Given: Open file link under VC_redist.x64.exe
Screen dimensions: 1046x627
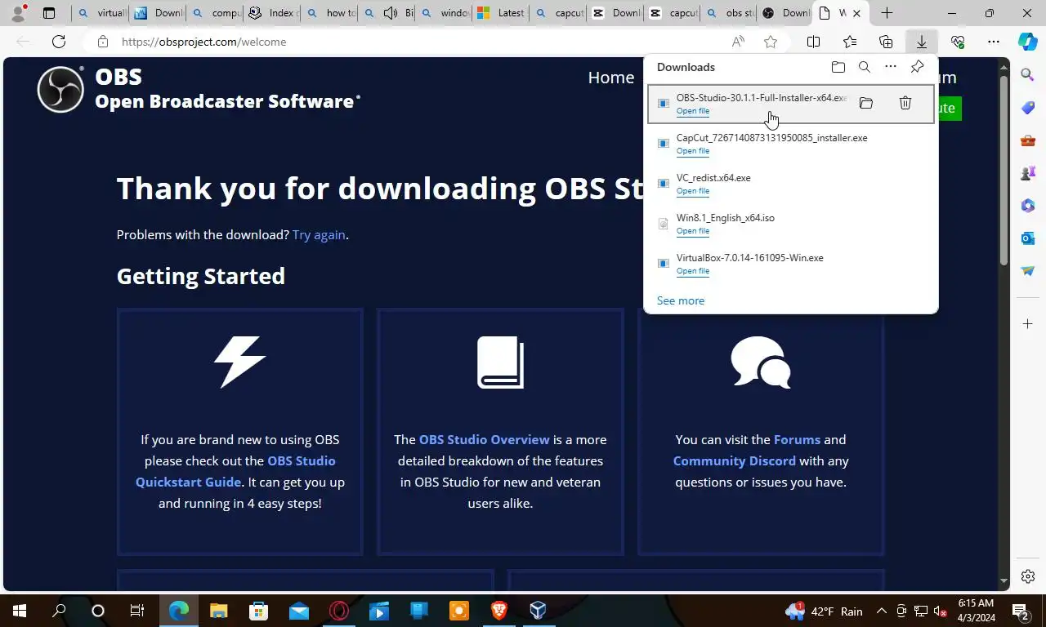Looking at the screenshot, I should [693, 191].
